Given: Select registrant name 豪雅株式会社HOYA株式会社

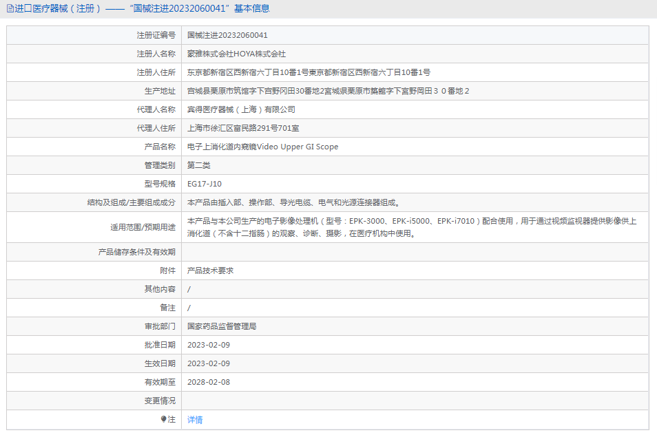Looking at the screenshot, I should [236, 54].
